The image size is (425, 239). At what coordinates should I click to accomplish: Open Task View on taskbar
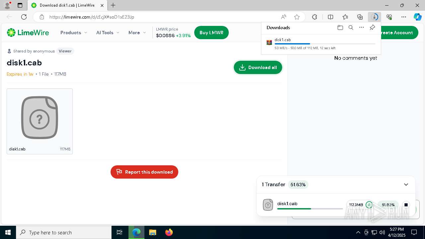click(120, 232)
